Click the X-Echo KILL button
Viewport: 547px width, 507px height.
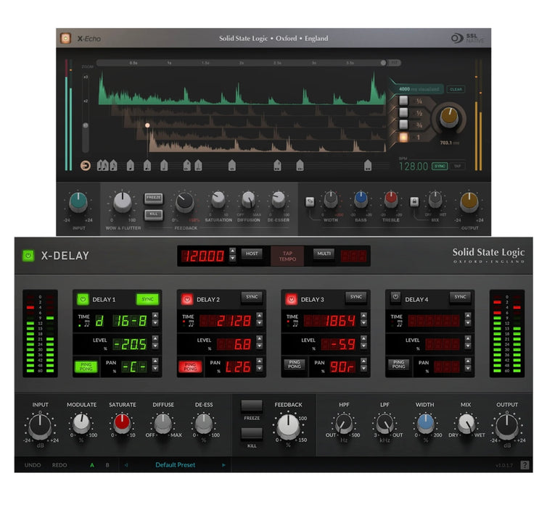coord(154,214)
